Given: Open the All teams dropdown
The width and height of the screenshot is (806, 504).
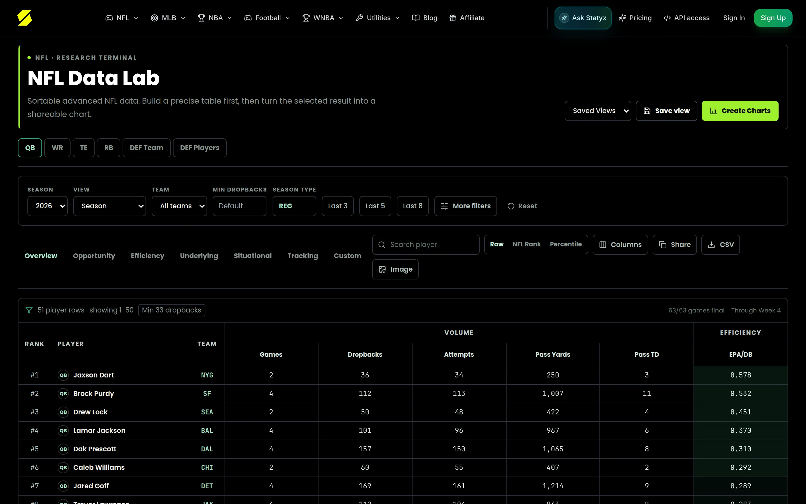Looking at the screenshot, I should [179, 206].
